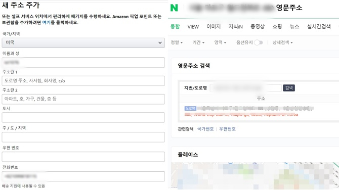
Task: Click the 플레이스 map thumbnail
Action: [255, 176]
